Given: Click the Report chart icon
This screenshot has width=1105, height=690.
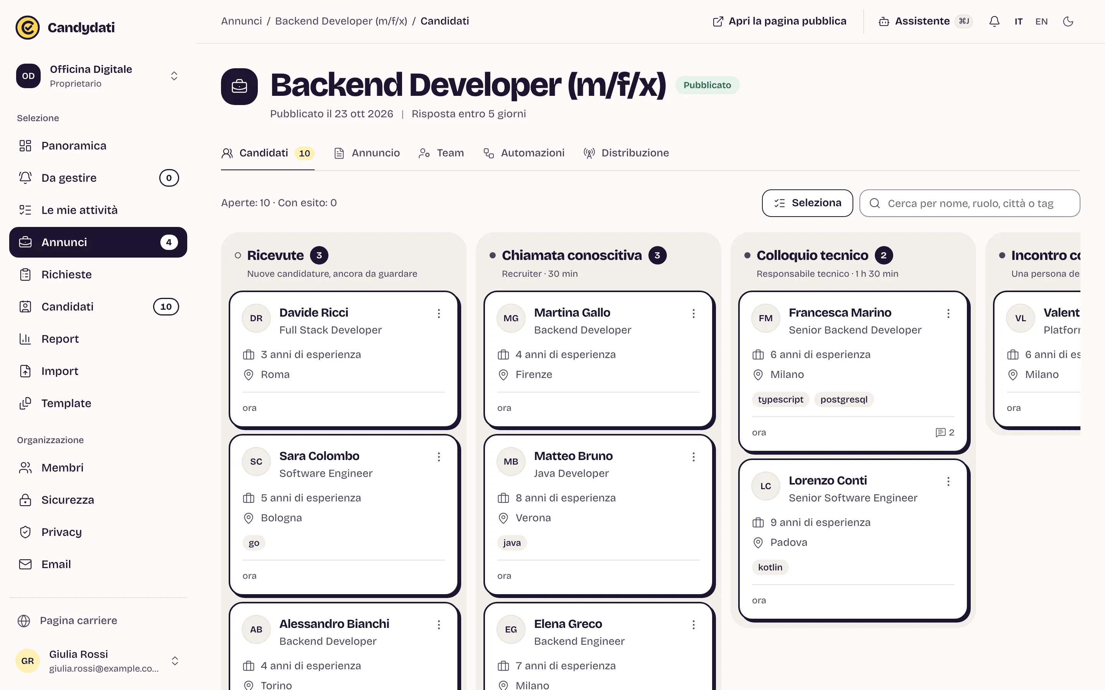Looking at the screenshot, I should point(25,338).
